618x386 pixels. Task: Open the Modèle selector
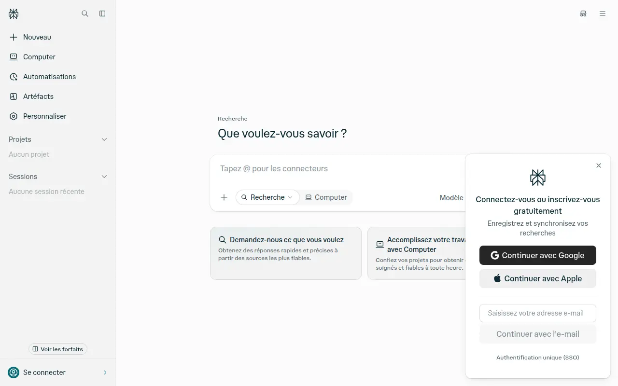pyautogui.click(x=451, y=197)
